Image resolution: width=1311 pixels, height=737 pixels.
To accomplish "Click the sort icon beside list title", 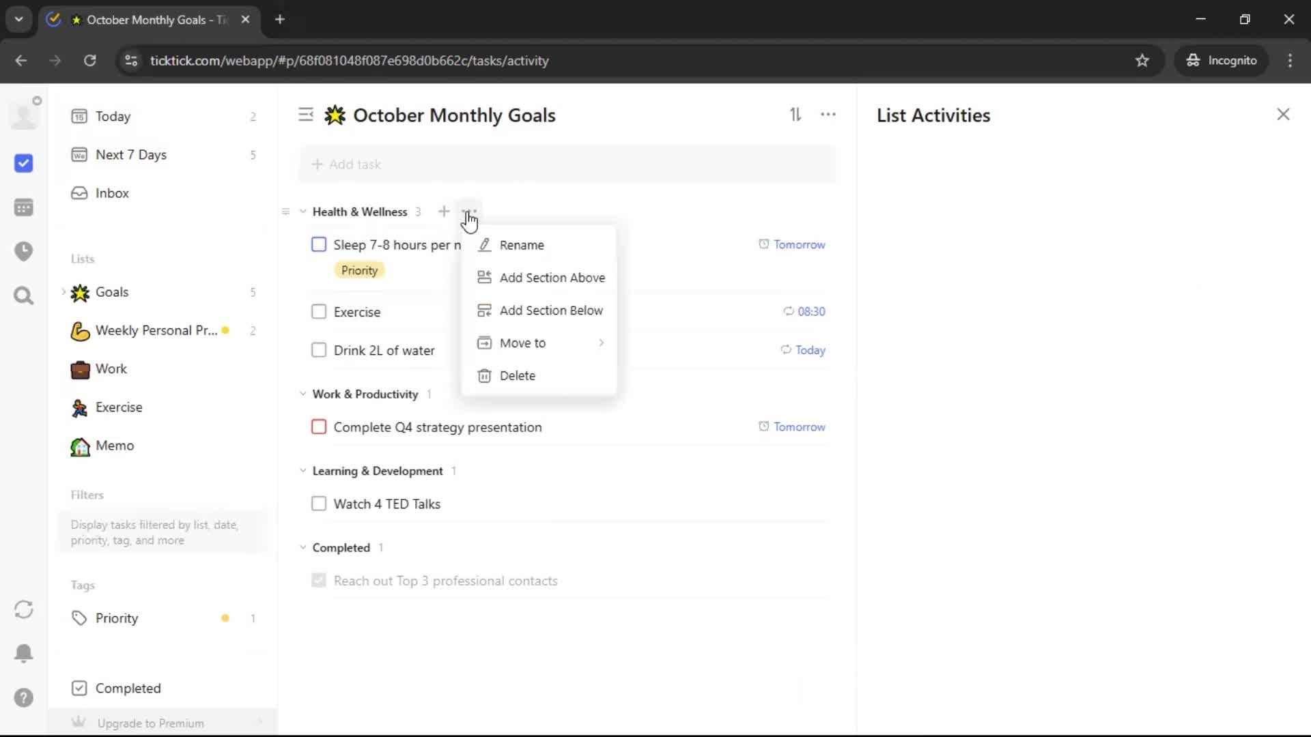I will (x=795, y=115).
